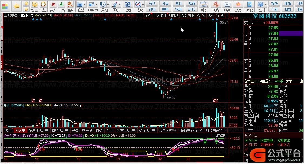Go back with the yellow left arrow

pyautogui.click(x=16, y=6)
